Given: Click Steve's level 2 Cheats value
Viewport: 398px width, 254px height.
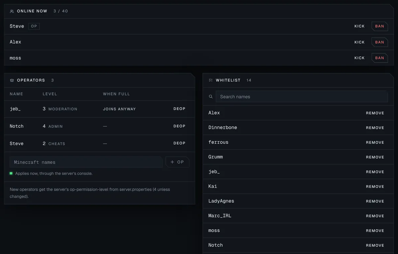Looking at the screenshot, I should click(54, 143).
